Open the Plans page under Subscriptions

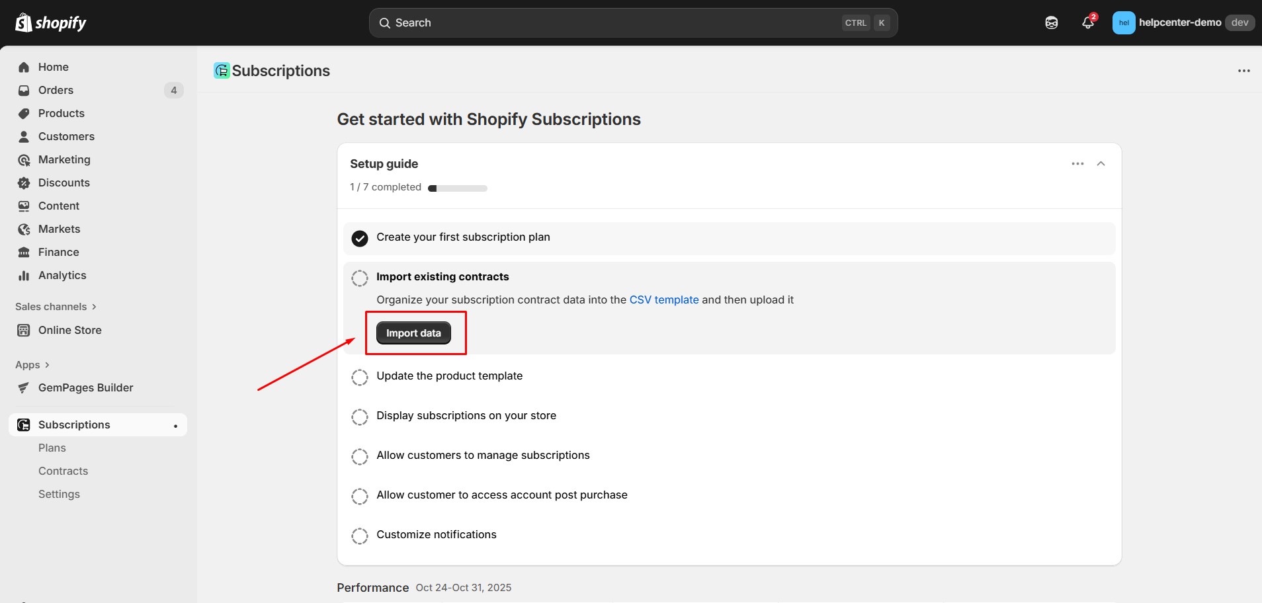coord(52,447)
